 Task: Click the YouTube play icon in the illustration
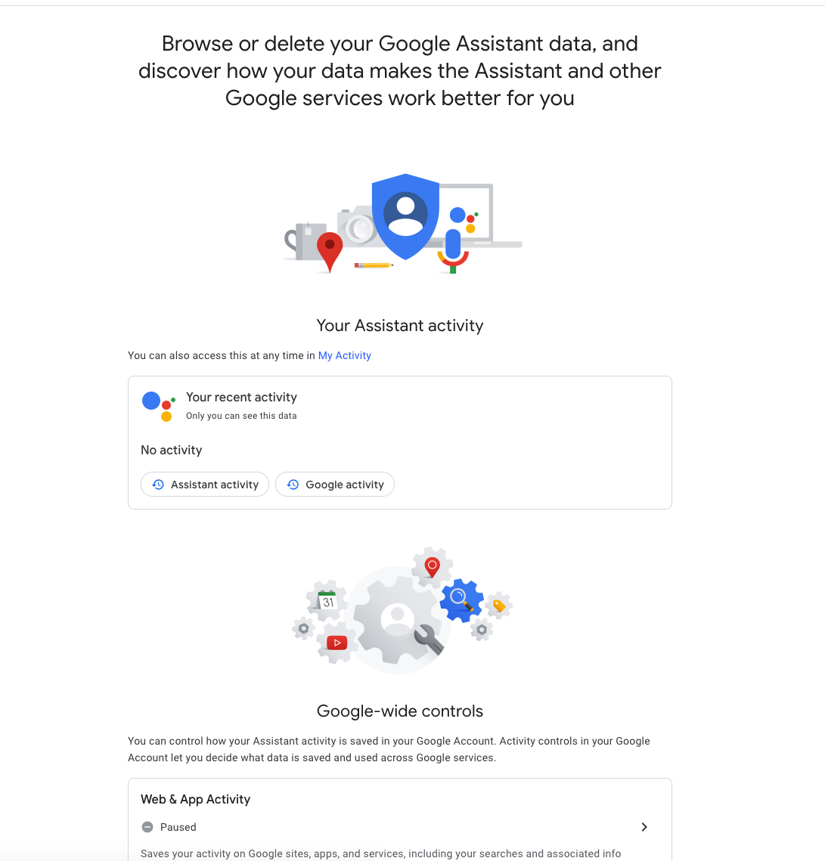[336, 643]
